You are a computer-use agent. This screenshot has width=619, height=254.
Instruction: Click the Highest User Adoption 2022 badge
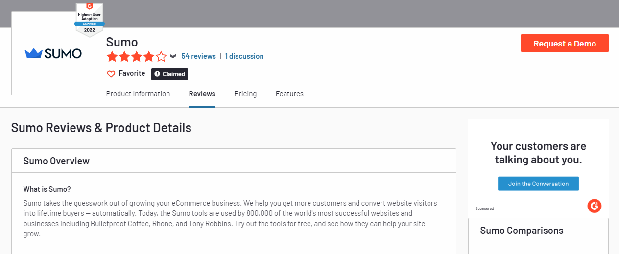(x=89, y=20)
